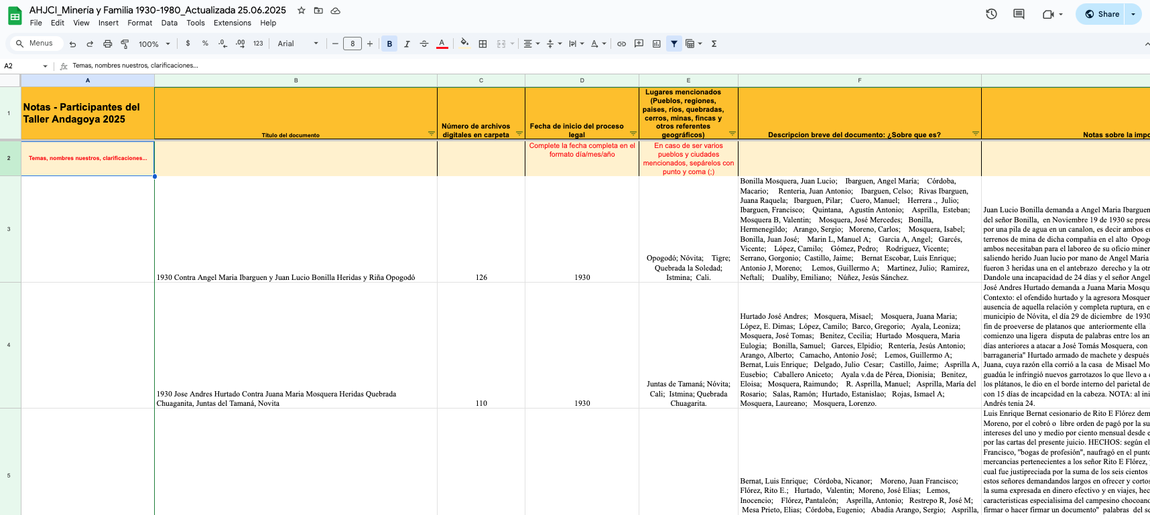Expand the Share options arrow
The height and width of the screenshot is (515, 1150).
tap(1133, 14)
